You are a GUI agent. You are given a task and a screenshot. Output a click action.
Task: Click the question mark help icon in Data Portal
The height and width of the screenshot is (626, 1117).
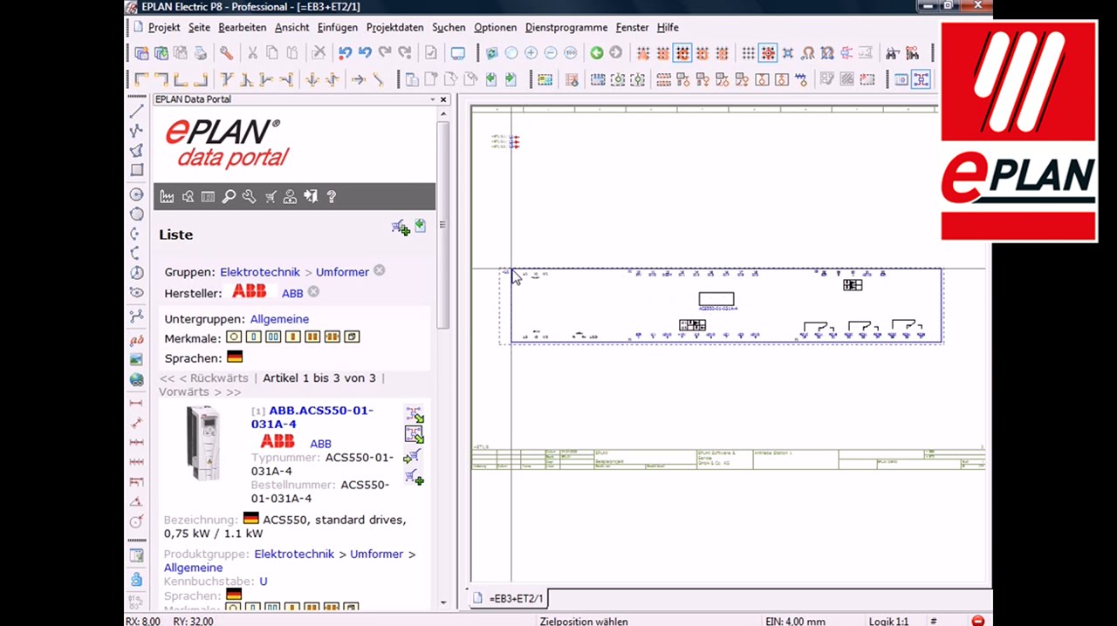click(x=331, y=197)
